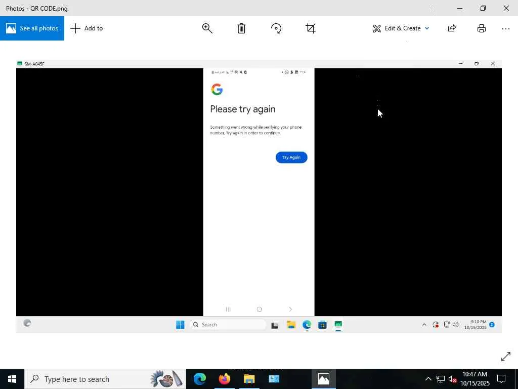Print the photo with the printer icon
Image resolution: width=518 pixels, height=389 pixels.
[482, 28]
